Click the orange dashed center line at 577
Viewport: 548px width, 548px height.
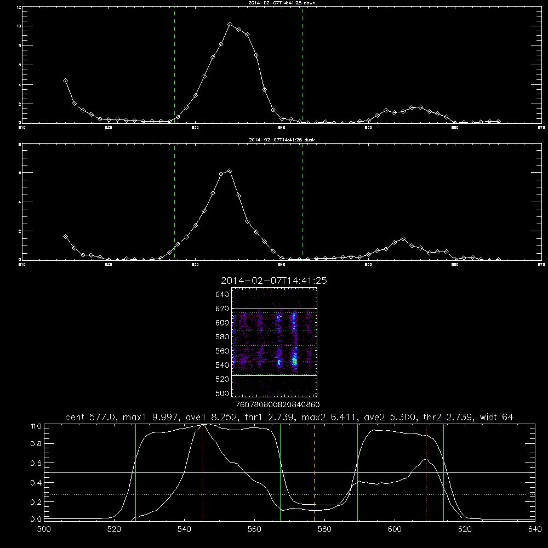[314, 472]
